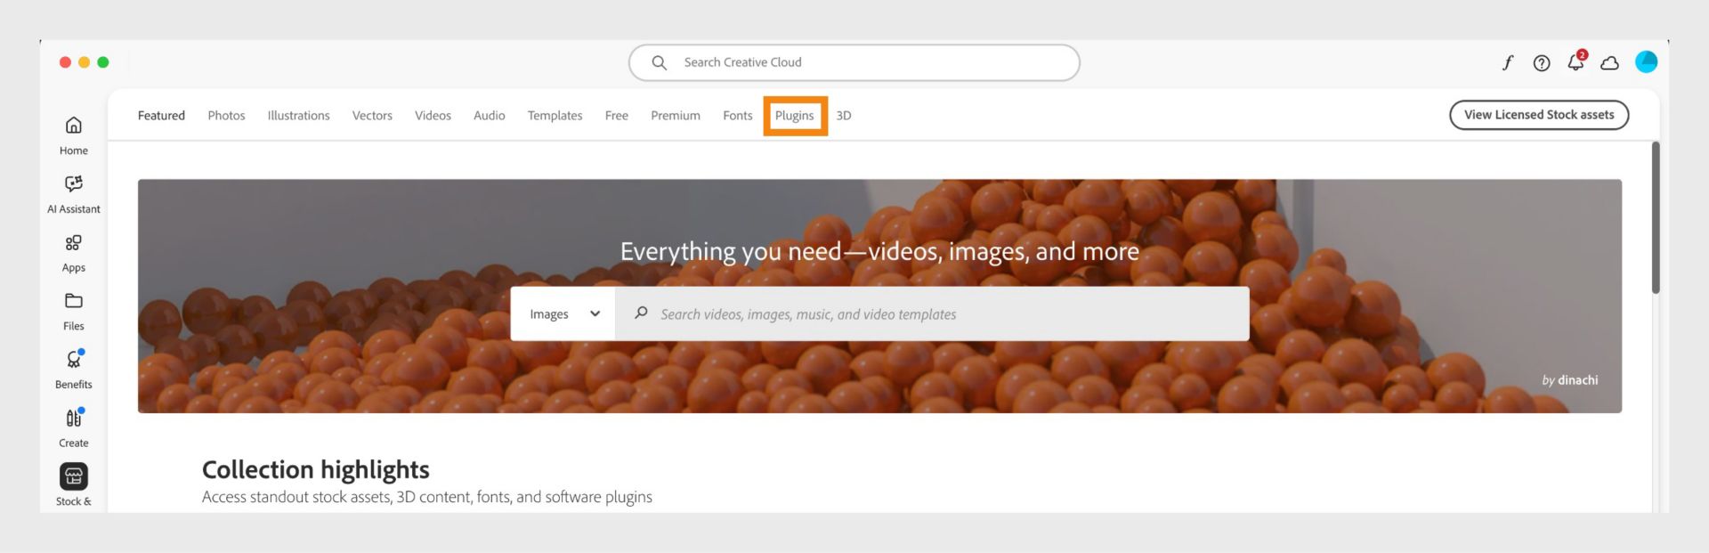Open the fonts f icon

(x=1508, y=62)
